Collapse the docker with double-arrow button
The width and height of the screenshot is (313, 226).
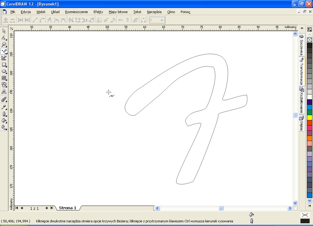click(302, 28)
